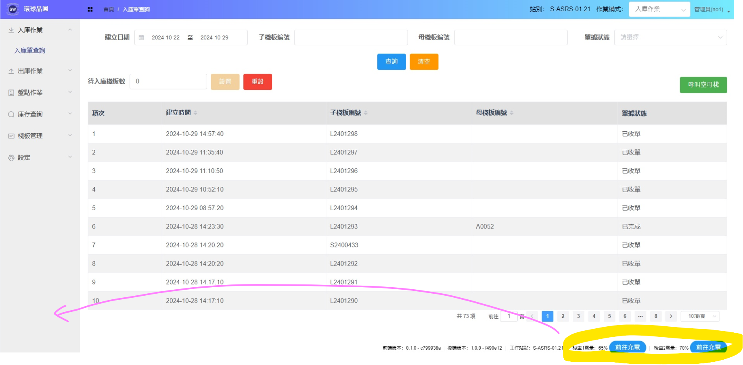Open the 單據狀態 dropdown

pos(670,37)
